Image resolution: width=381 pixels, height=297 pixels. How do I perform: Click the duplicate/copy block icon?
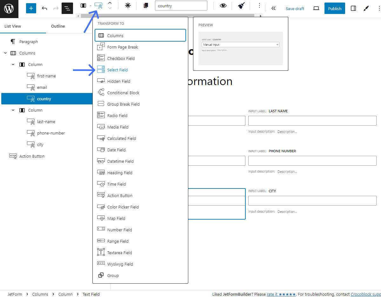pos(146,6)
